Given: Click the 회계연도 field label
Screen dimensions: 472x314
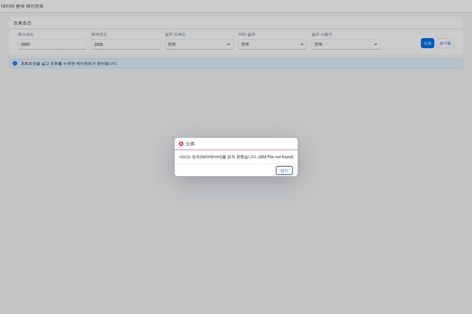Looking at the screenshot, I should click(x=99, y=34).
